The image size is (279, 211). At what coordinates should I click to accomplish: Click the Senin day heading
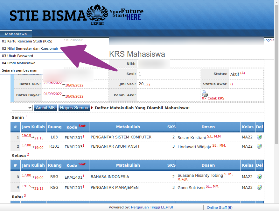click(18, 117)
